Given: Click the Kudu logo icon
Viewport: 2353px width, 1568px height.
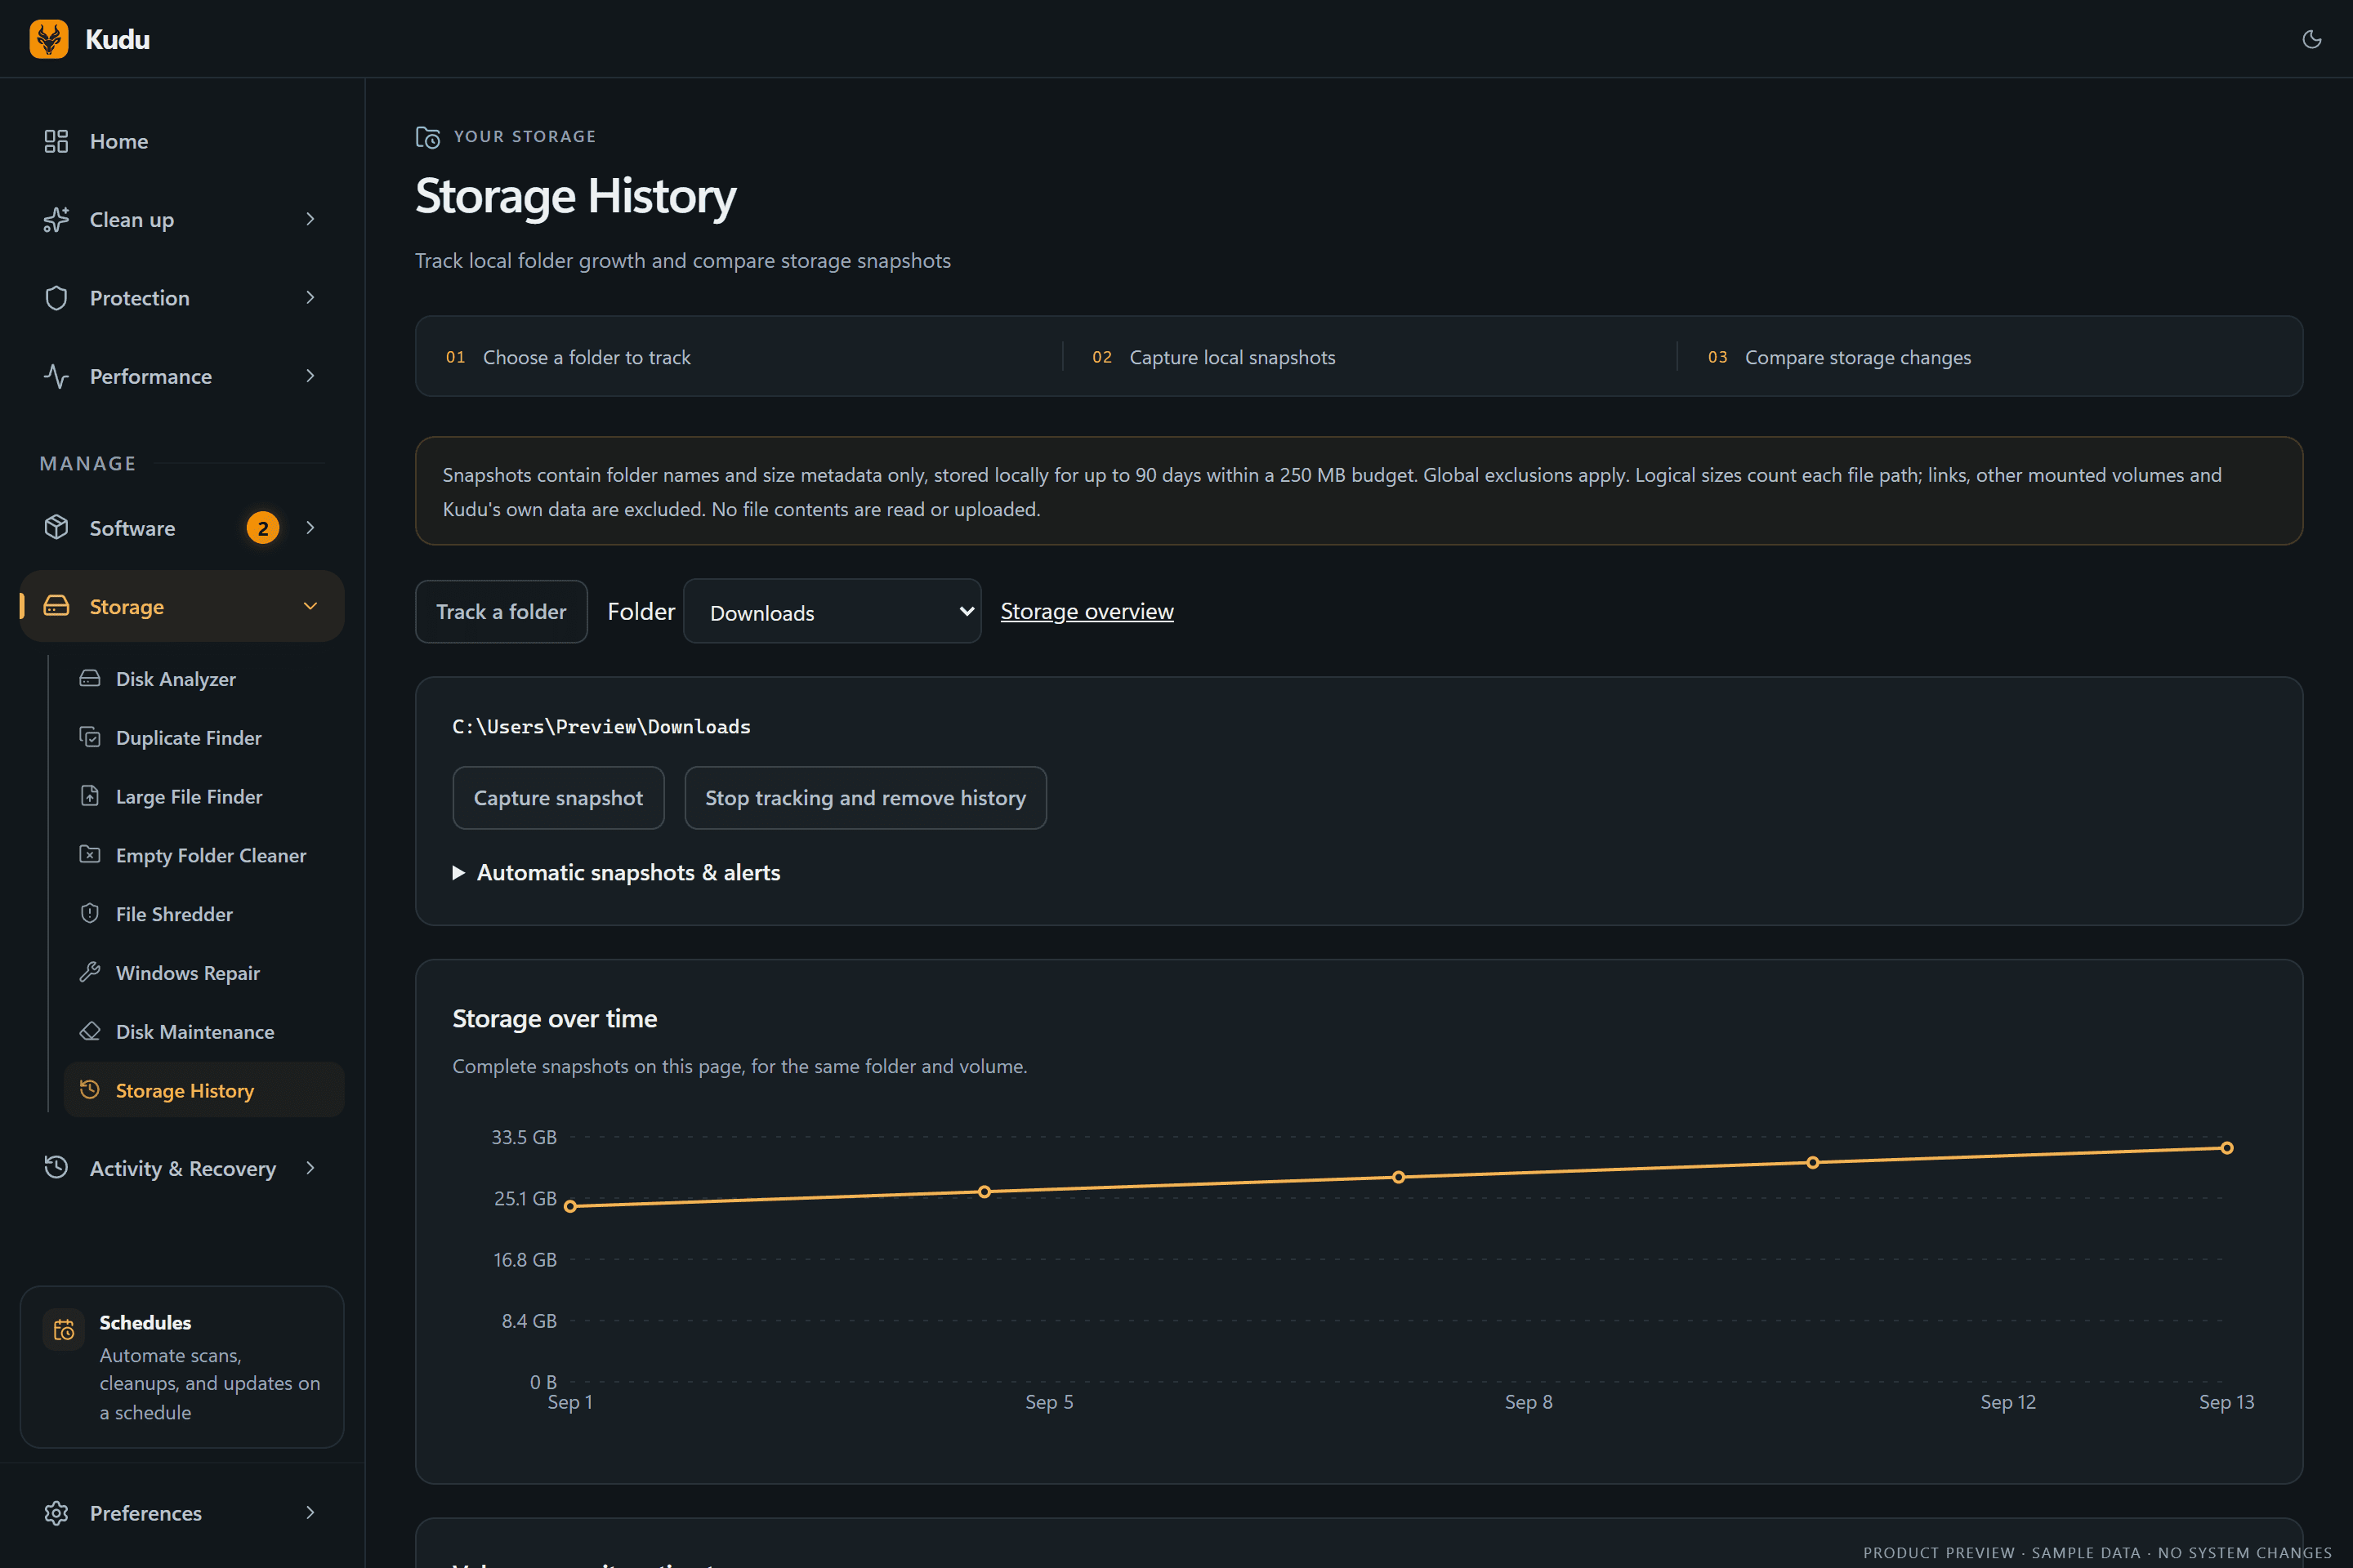Looking at the screenshot, I should point(49,39).
